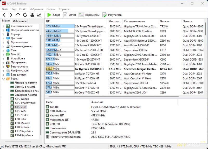The height and width of the screenshot is (149, 208).
Task: Go back with the left arrow icon
Action: pyautogui.click(x=4, y=15)
